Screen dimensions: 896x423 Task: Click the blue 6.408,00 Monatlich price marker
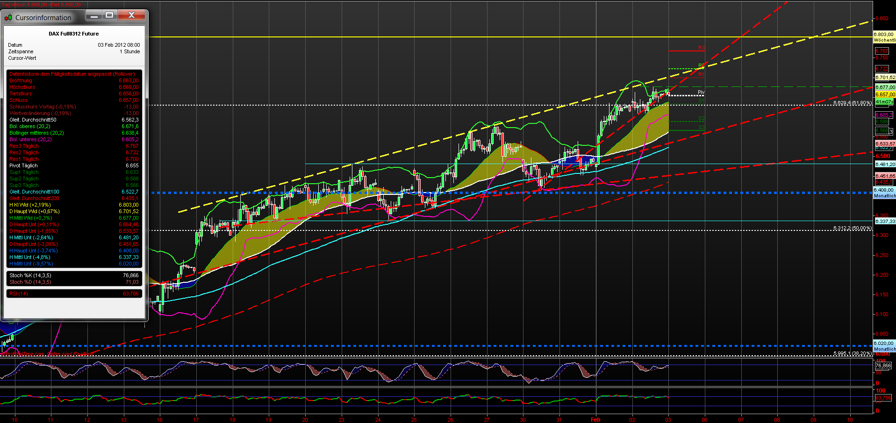(883, 190)
